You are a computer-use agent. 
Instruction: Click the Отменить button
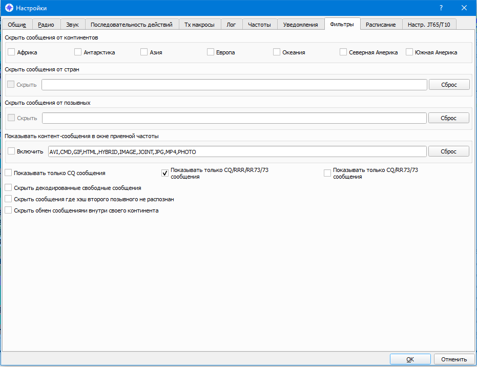(x=454, y=359)
